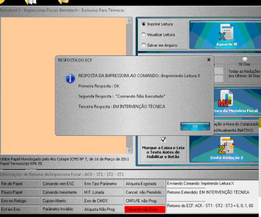Click the Erro de CMOS status indicator
261x217 pixels.
tap(103, 201)
